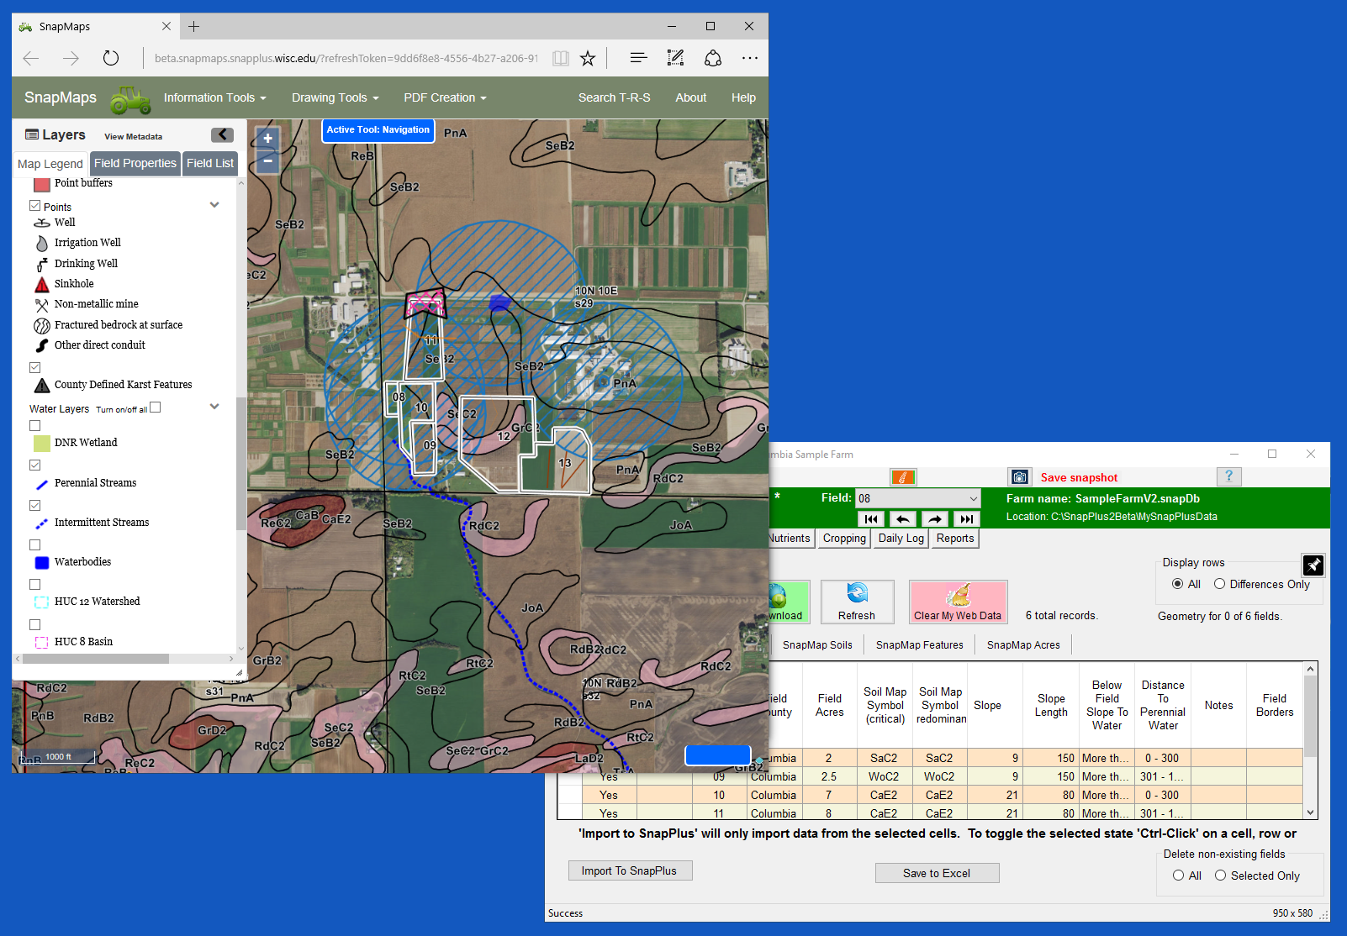The image size is (1347, 936).
Task: Click the browser back arrow
Action: click(31, 58)
